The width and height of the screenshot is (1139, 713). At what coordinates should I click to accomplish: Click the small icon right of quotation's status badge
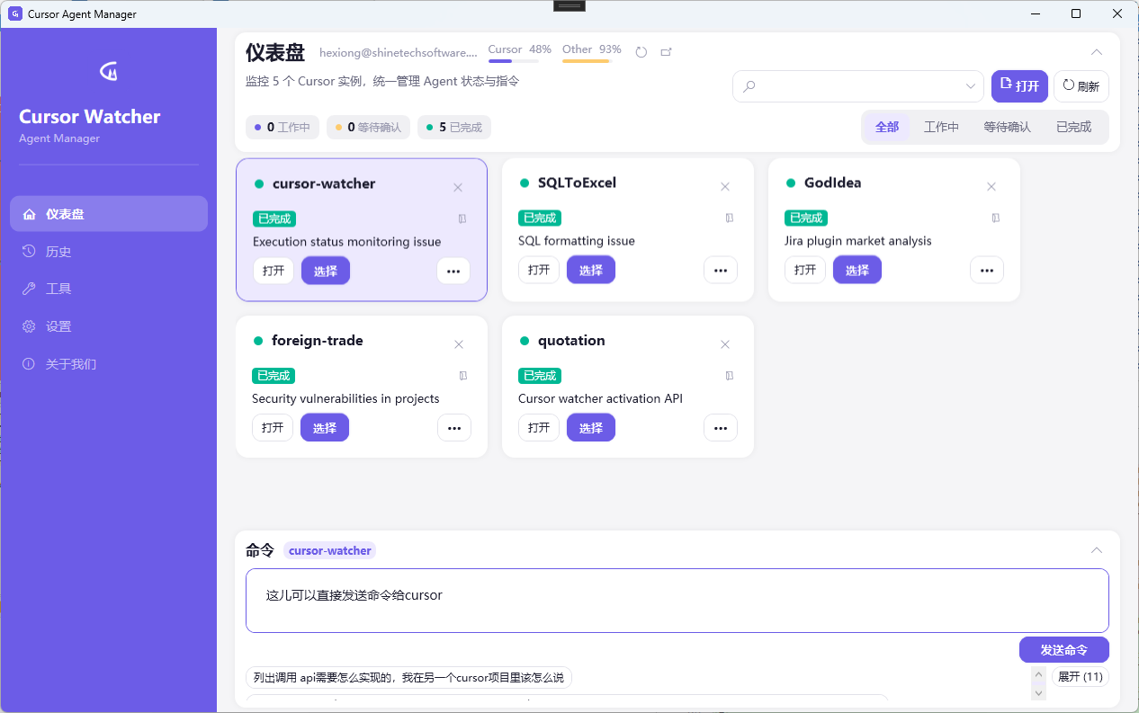coord(729,376)
